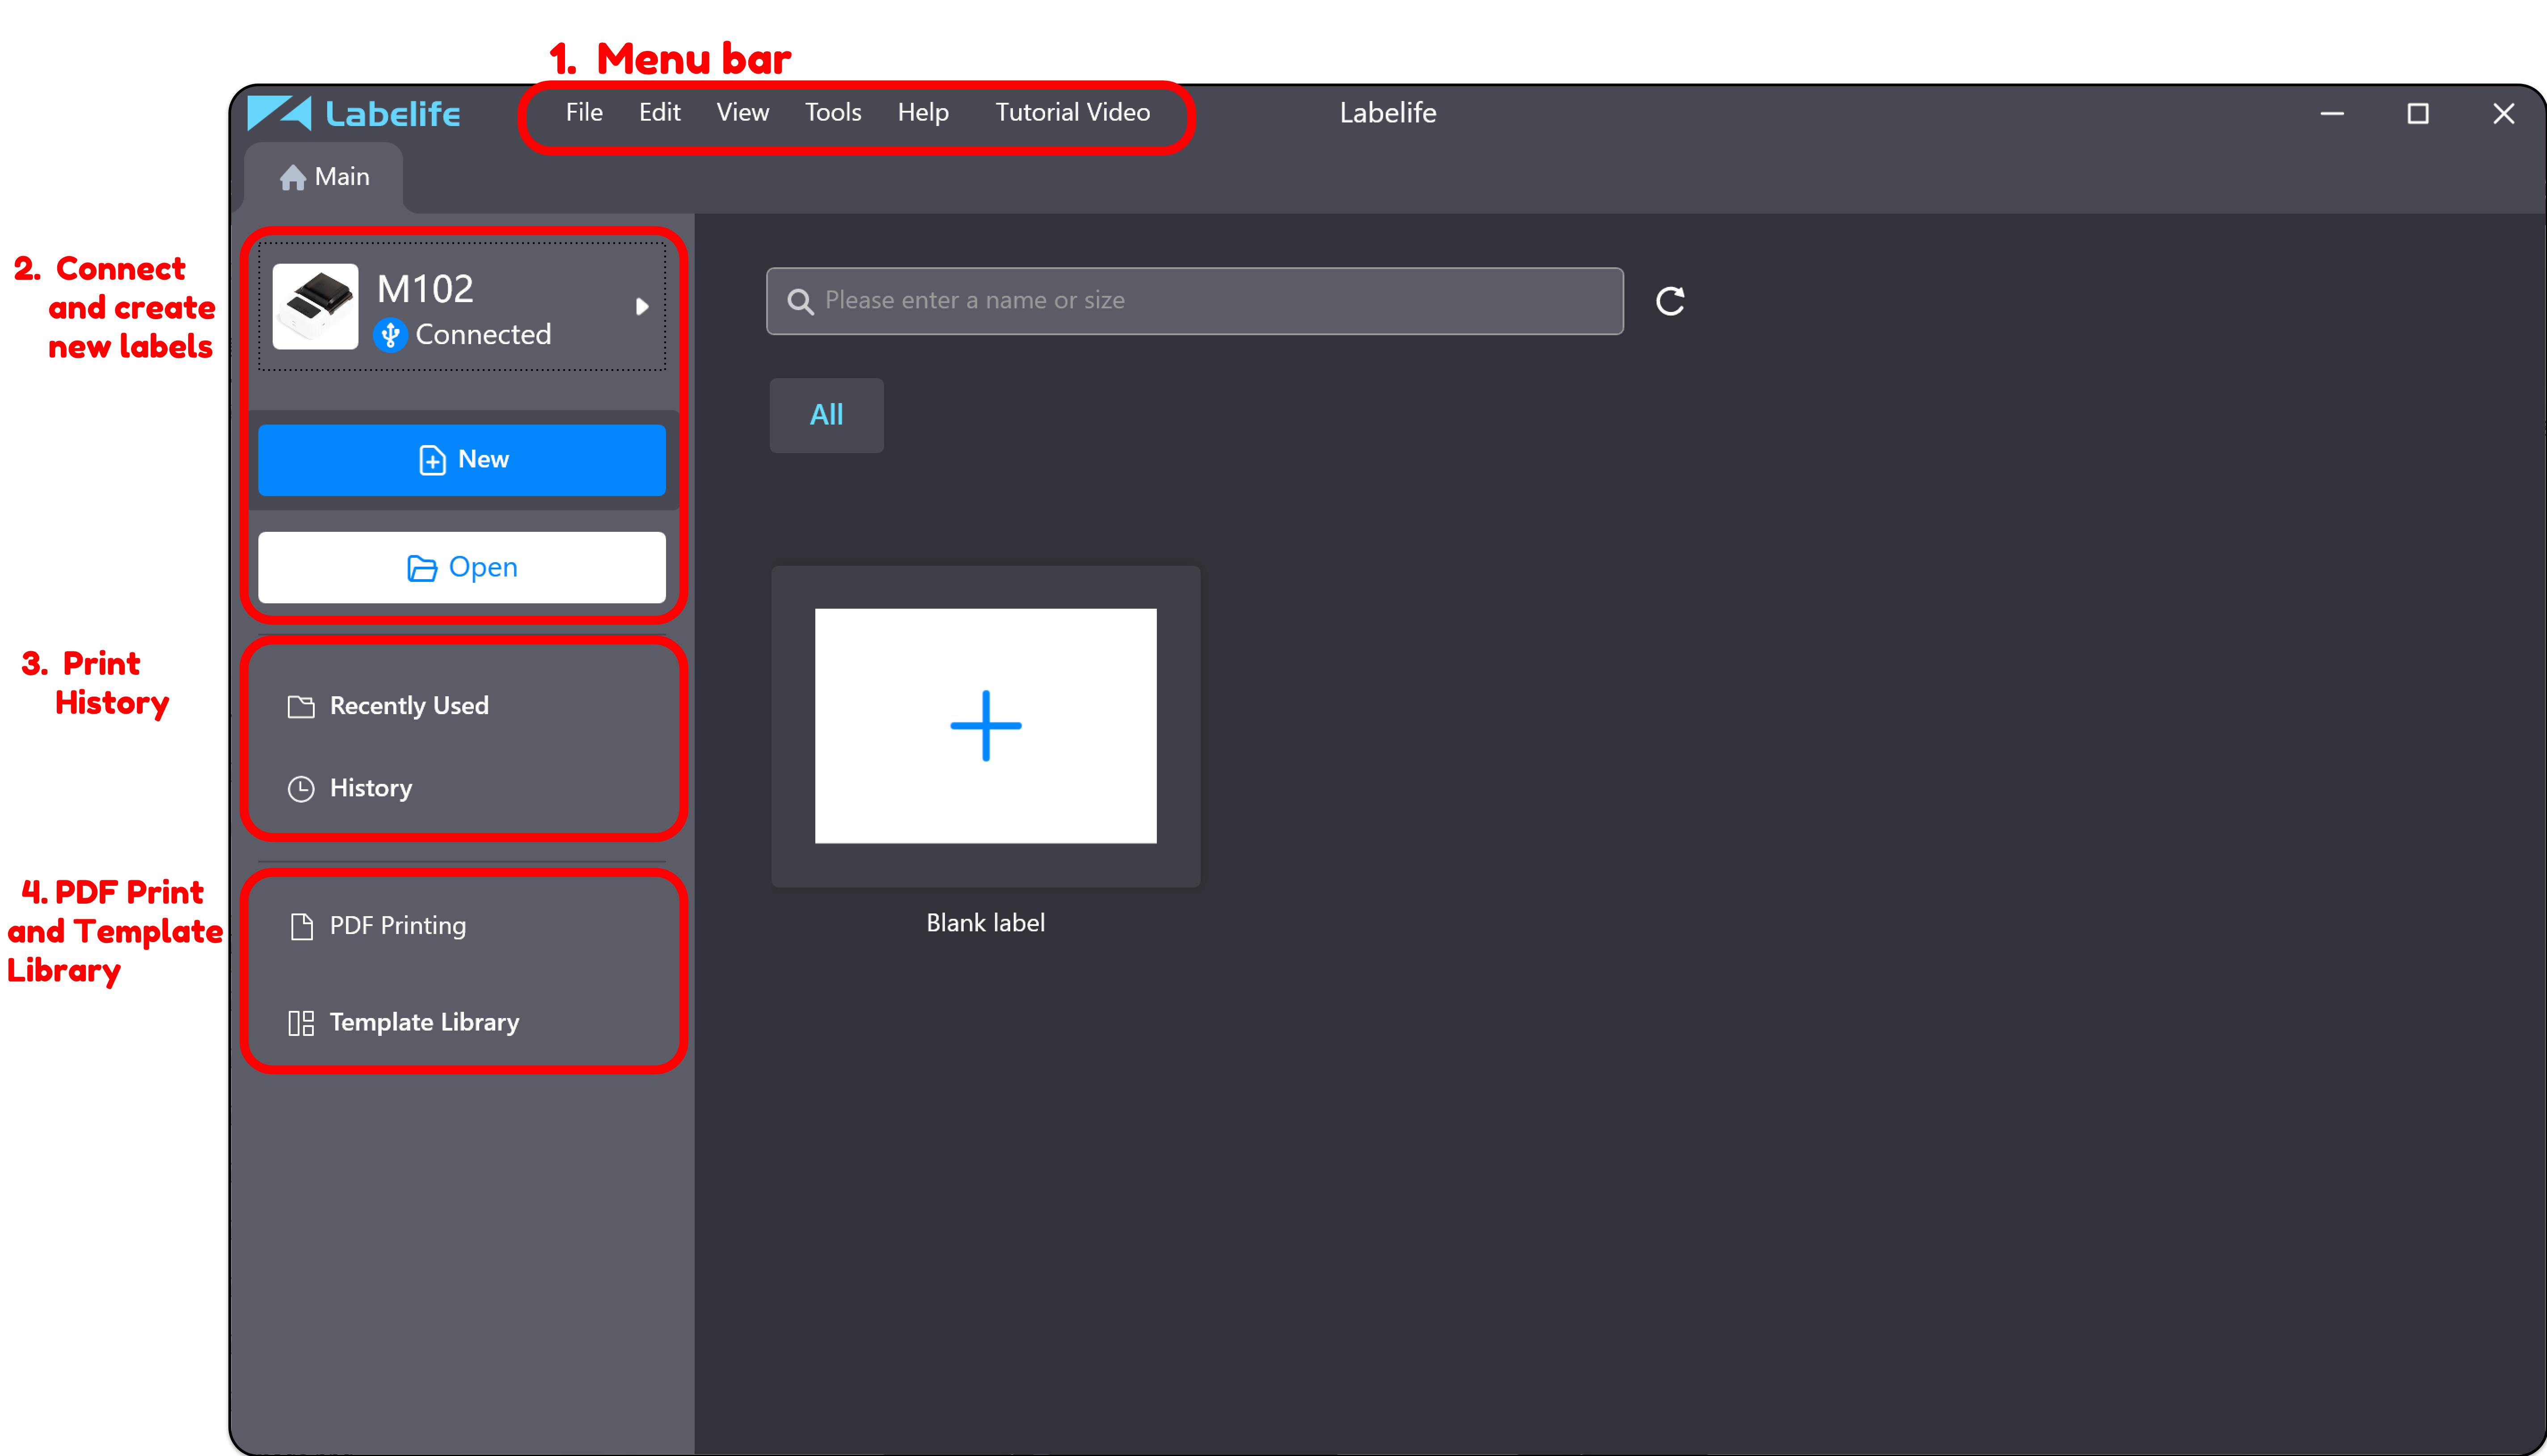Expand the M102 printer arrow
This screenshot has width=2547, height=1456.
coord(642,306)
